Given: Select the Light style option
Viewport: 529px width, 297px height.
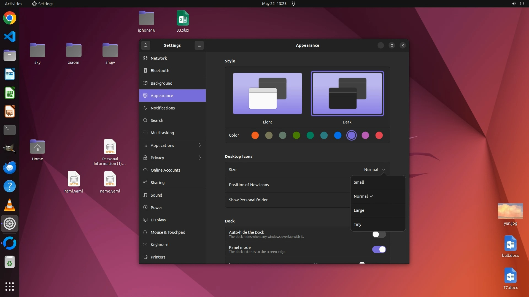Looking at the screenshot, I should coord(267,94).
